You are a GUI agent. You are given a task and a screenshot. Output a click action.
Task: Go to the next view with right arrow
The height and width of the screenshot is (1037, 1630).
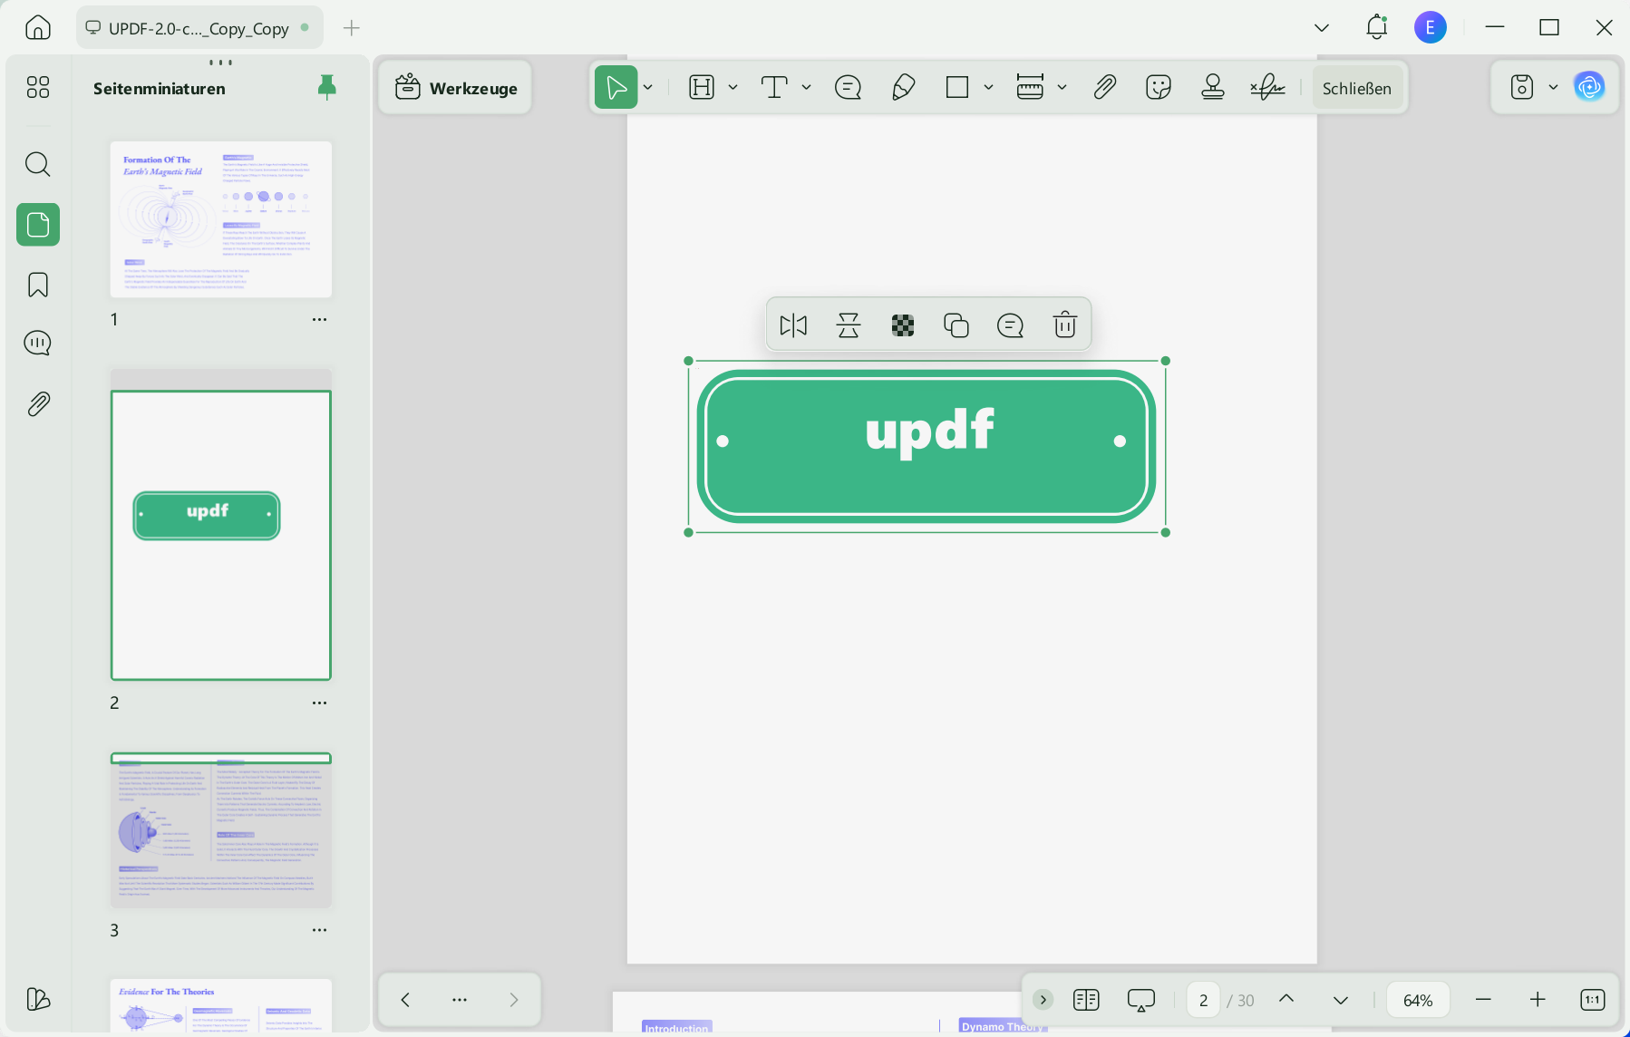tap(514, 999)
